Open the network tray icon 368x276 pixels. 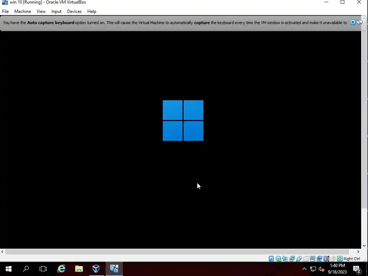313,269
